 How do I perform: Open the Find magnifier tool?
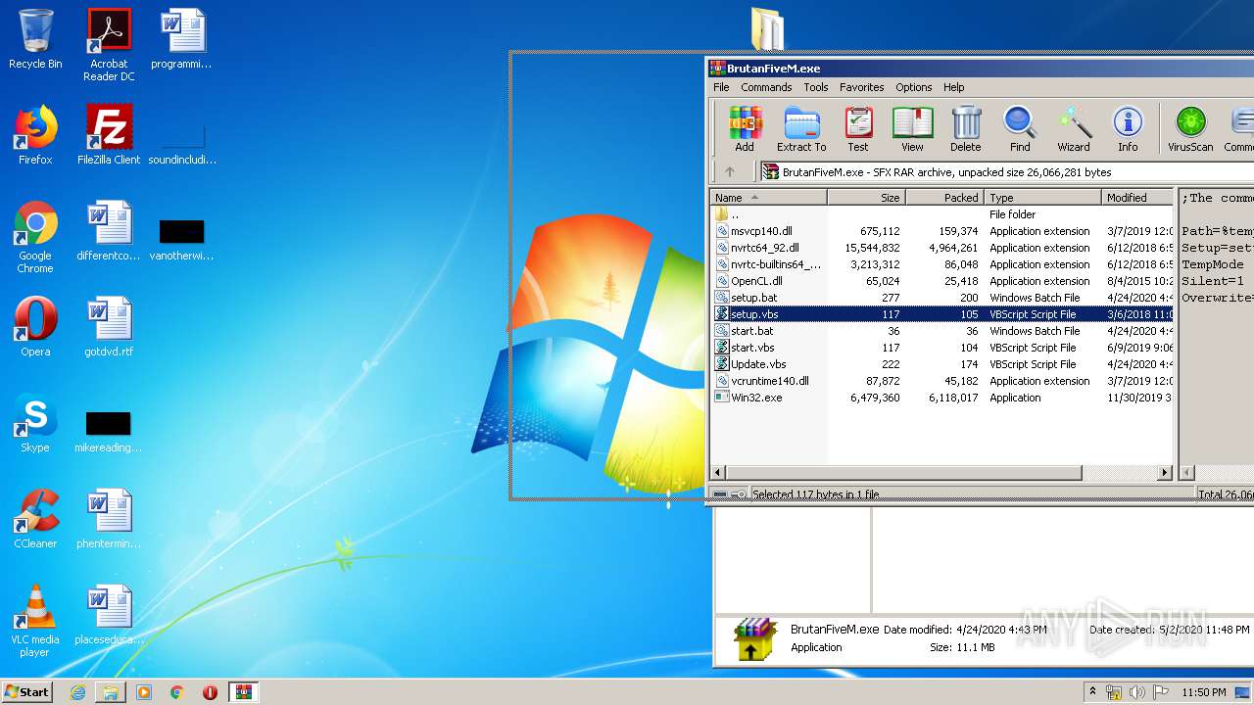coord(1020,129)
